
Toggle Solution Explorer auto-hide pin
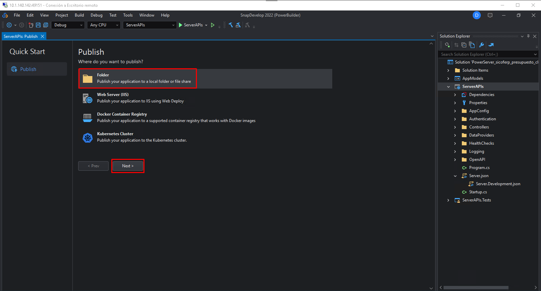pos(528,36)
